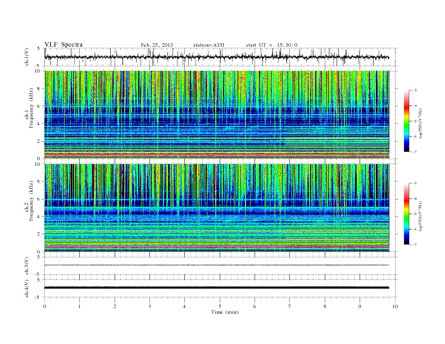
Task: Click the date 'Feb. 25, 2013'
Action: click(x=157, y=45)
